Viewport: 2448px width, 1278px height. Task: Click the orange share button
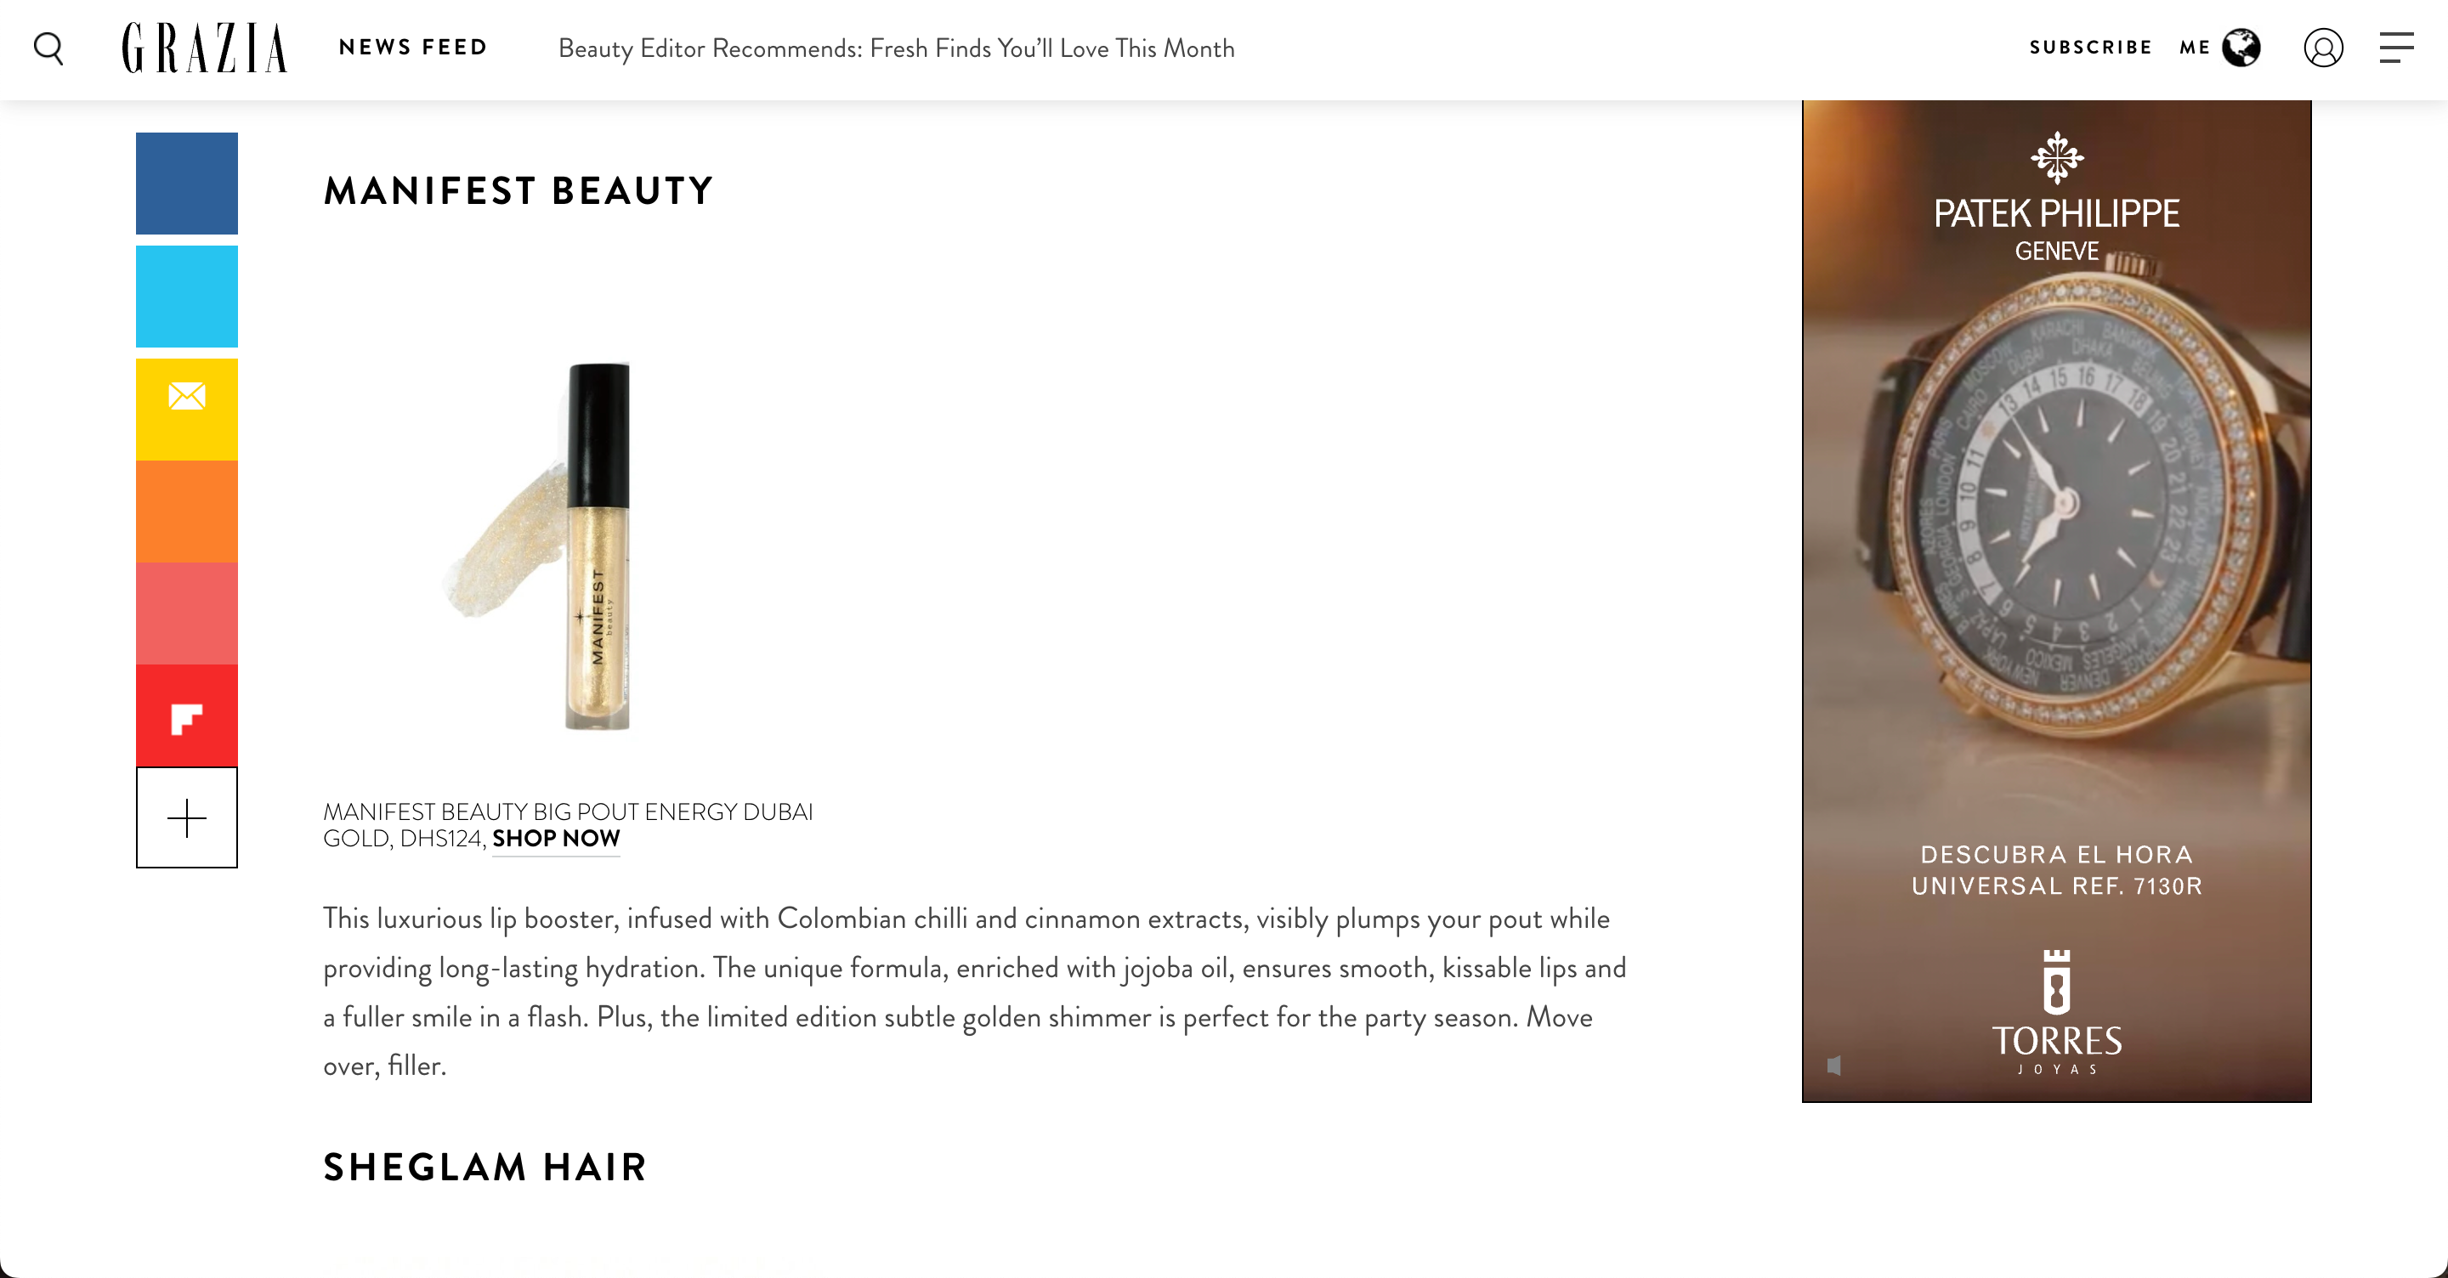tap(186, 512)
